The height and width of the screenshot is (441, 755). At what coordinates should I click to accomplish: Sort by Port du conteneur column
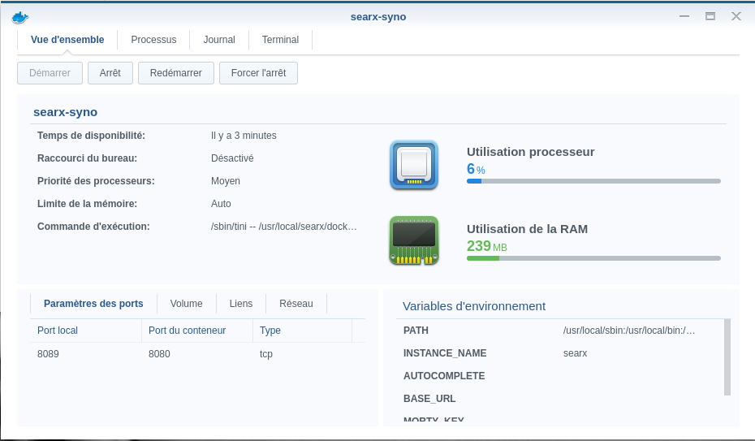(x=196, y=331)
